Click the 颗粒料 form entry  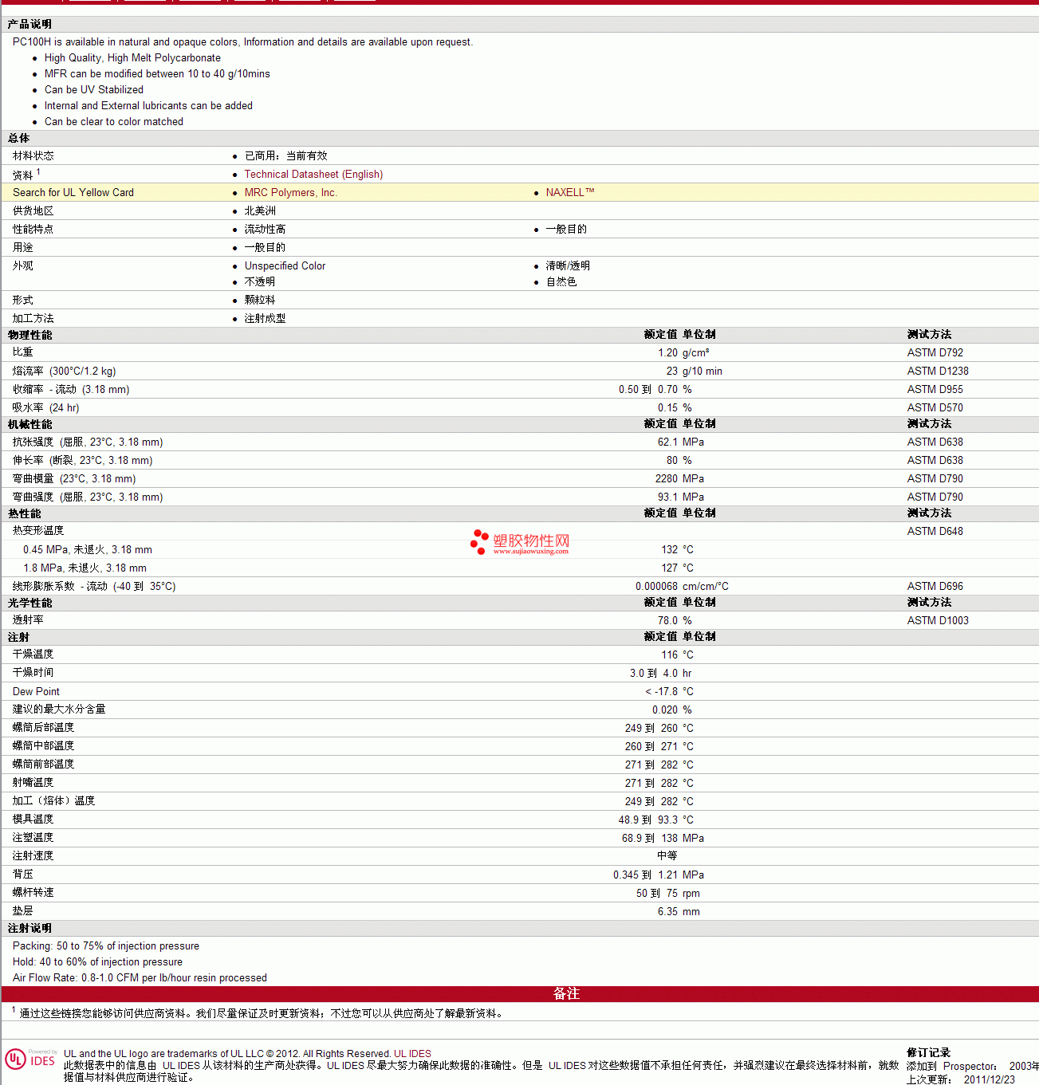tap(260, 300)
